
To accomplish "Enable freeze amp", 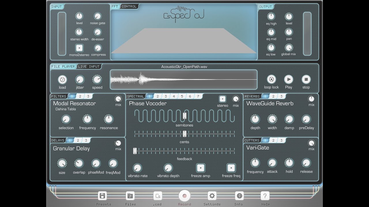I will click(201, 168).
